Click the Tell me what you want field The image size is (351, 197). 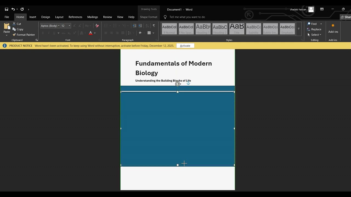(x=187, y=17)
